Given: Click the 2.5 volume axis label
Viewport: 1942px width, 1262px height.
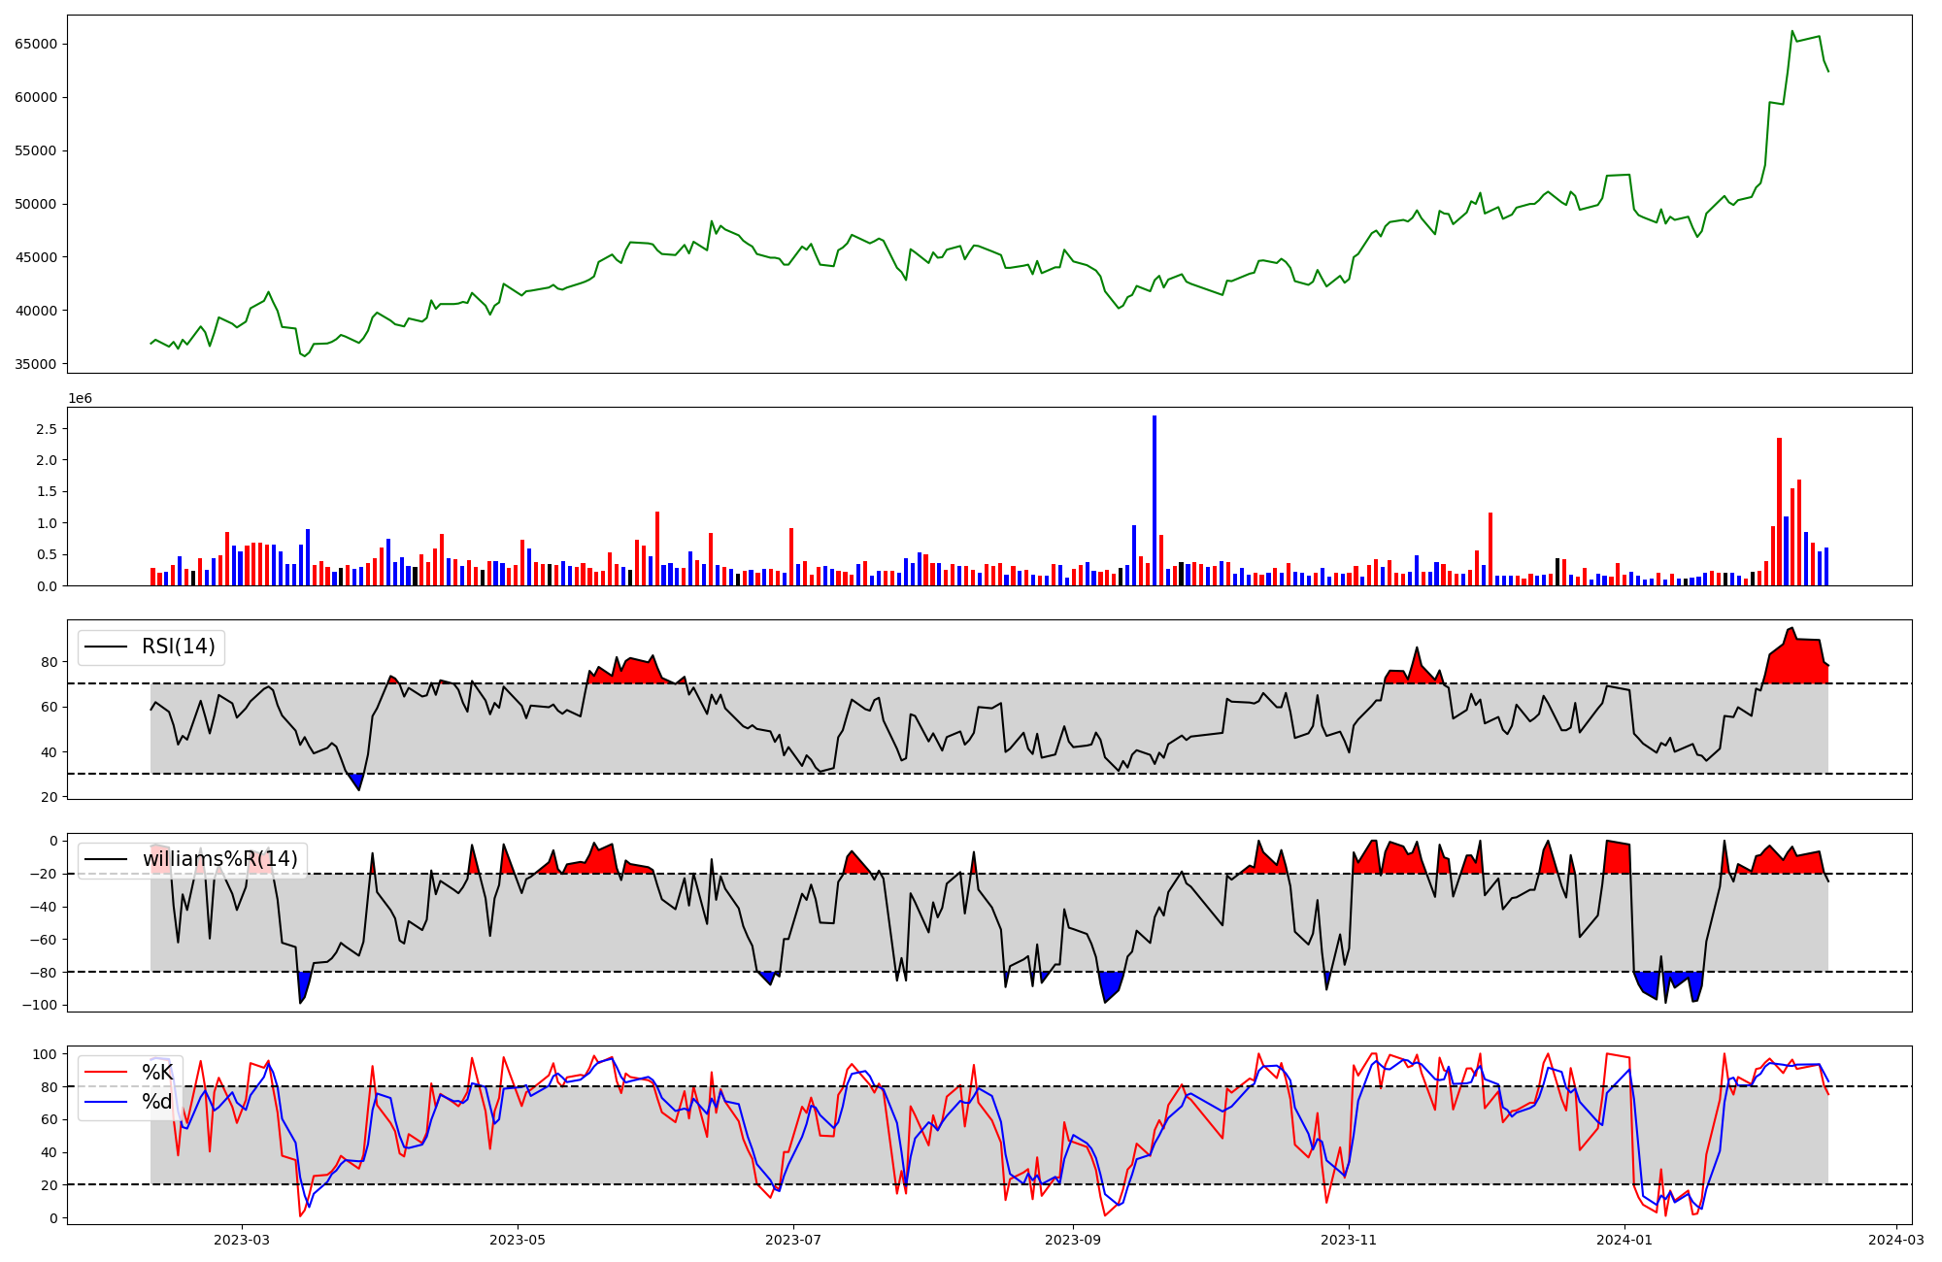Looking at the screenshot, I should tap(47, 428).
